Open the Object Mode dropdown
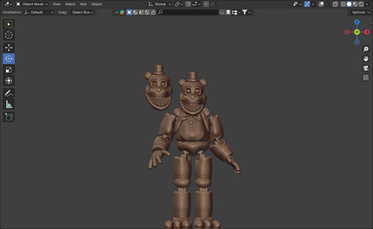Image resolution: width=373 pixels, height=229 pixels. tap(32, 4)
